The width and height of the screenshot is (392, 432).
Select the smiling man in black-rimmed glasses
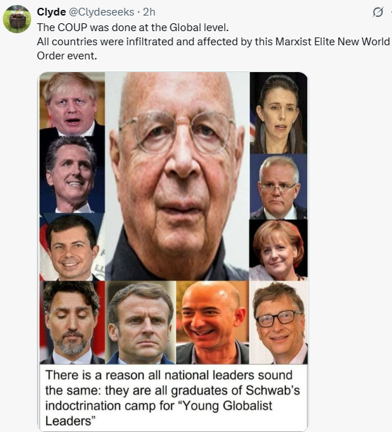coord(278,322)
